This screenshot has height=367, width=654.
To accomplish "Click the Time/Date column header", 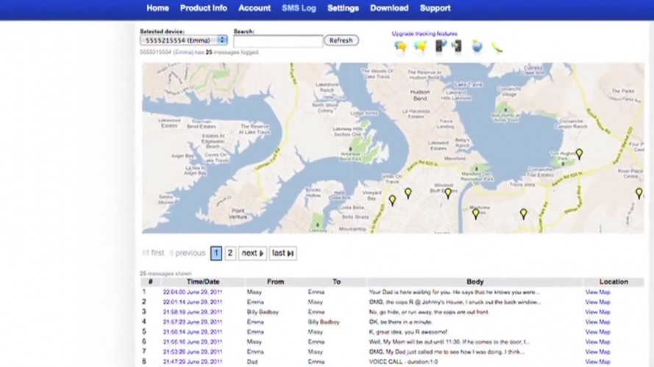I will (203, 282).
